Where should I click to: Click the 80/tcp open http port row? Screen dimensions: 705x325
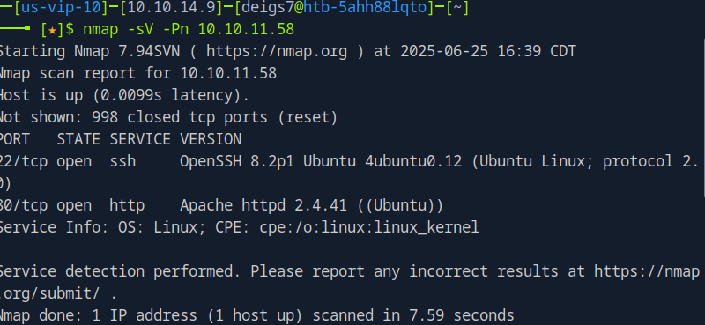221,205
